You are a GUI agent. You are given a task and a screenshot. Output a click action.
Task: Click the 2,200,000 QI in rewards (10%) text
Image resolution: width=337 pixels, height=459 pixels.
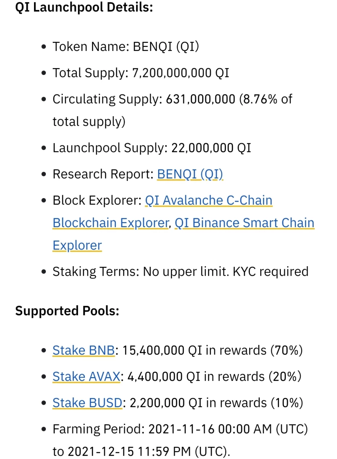coord(216,403)
